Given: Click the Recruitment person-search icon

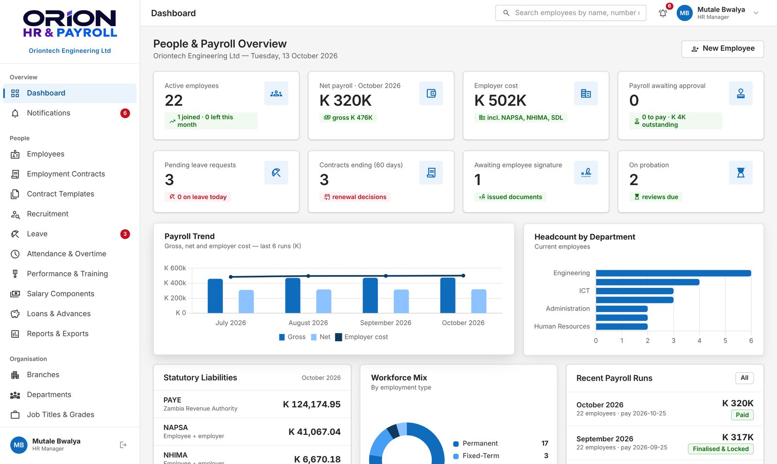Looking at the screenshot, I should coord(15,214).
